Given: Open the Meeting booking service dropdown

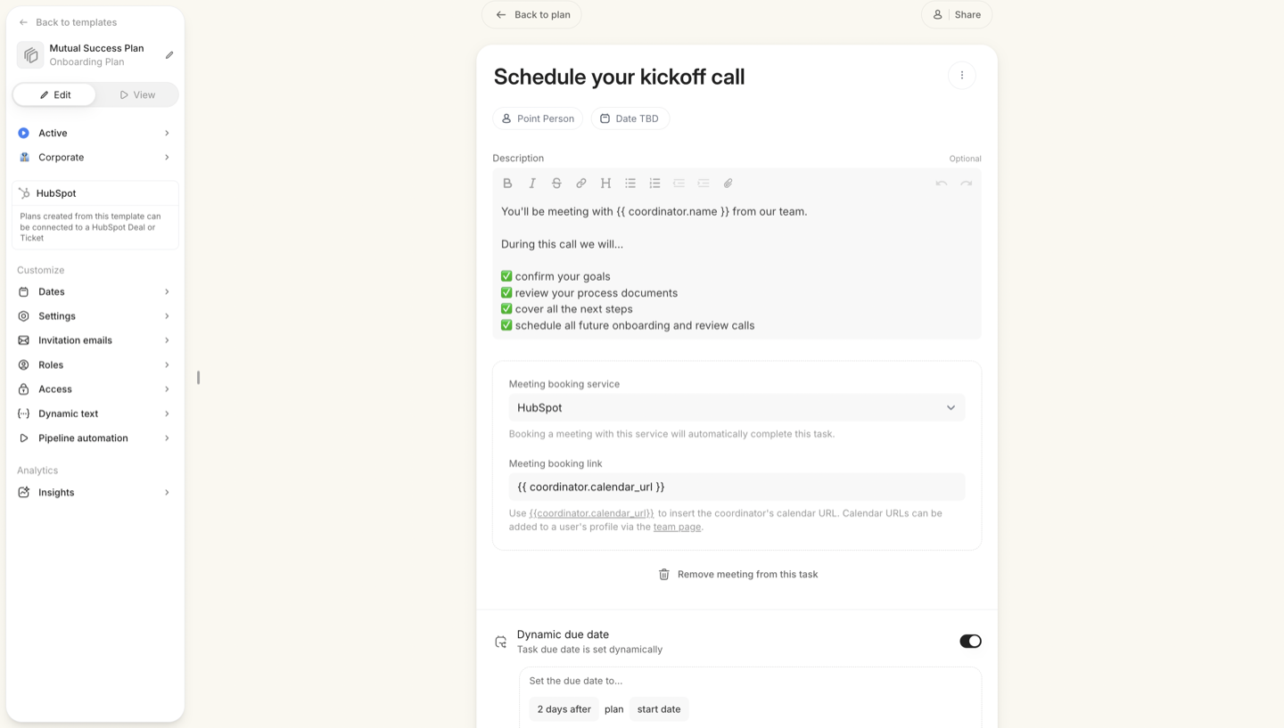Looking at the screenshot, I should click(x=737, y=408).
